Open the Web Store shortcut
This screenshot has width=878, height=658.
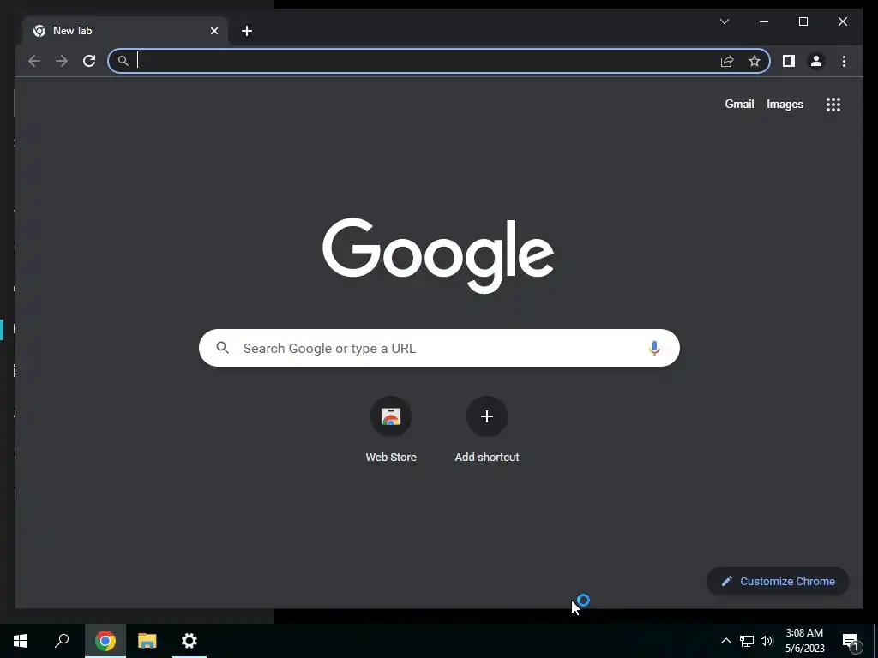tap(391, 430)
